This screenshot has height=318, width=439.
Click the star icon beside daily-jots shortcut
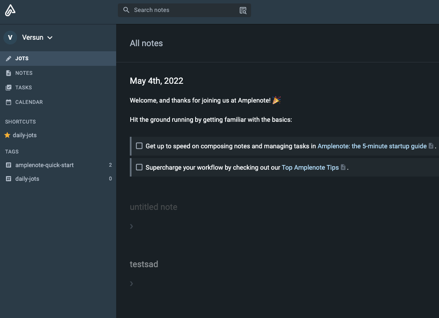7,135
